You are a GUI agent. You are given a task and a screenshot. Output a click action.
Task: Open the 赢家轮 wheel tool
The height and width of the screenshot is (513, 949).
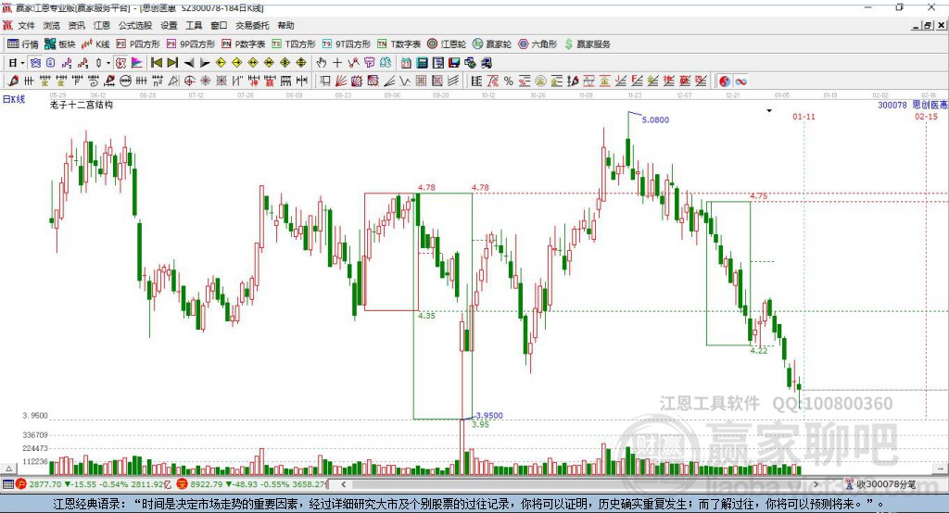492,44
